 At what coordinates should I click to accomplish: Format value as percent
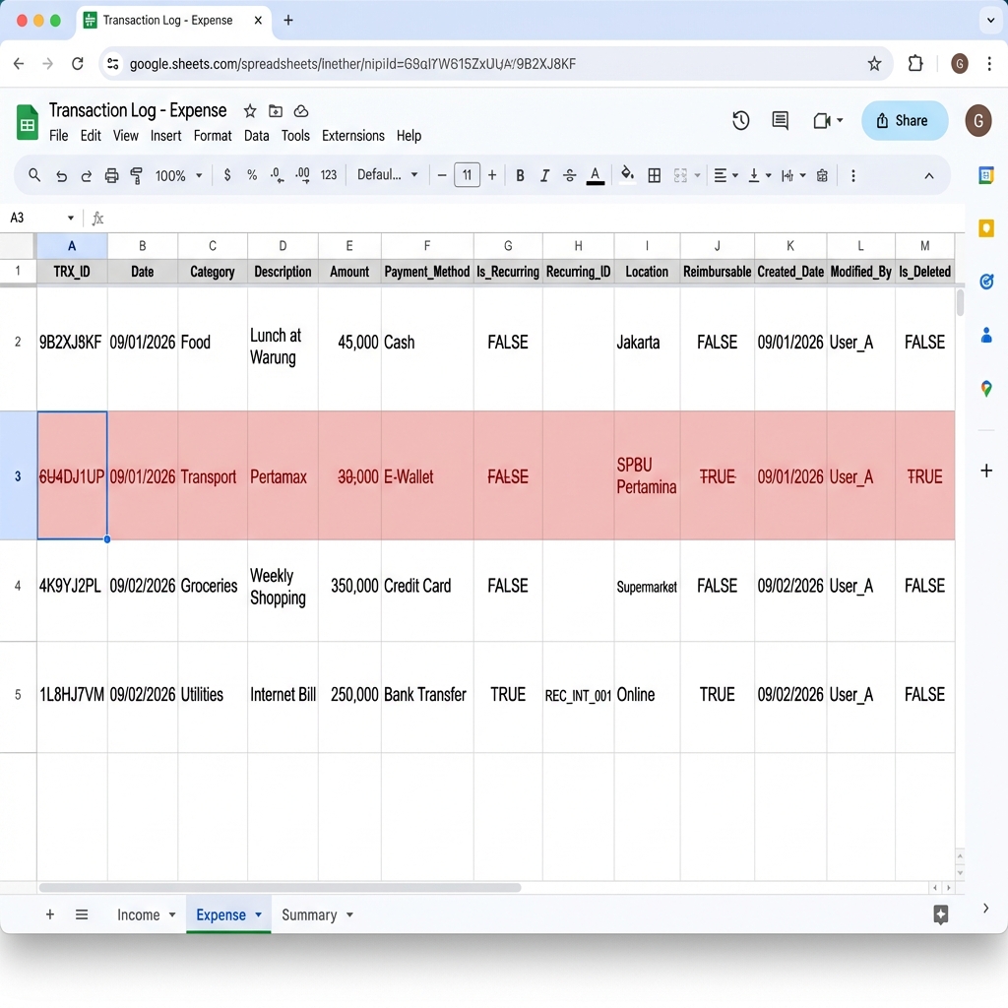(253, 175)
